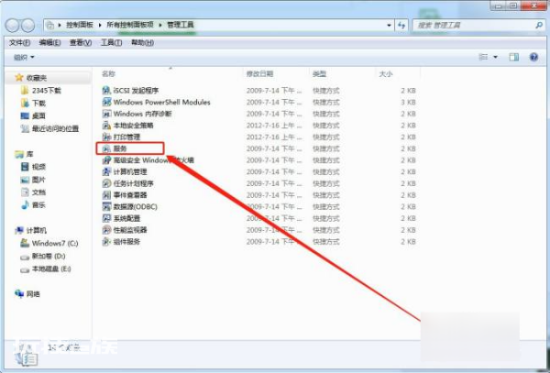Click the change view icon
This screenshot has width=550, height=373.
[483, 57]
